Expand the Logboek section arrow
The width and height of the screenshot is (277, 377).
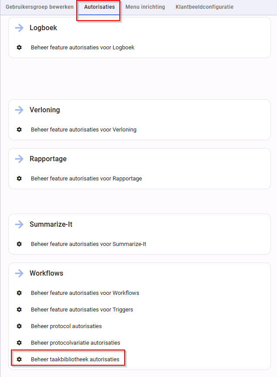pyautogui.click(x=19, y=28)
